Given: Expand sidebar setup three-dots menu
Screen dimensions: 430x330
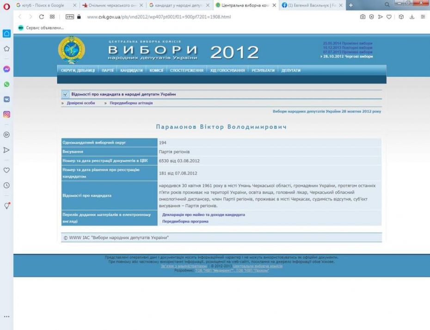Looking at the screenshot, I should click(x=6, y=317).
